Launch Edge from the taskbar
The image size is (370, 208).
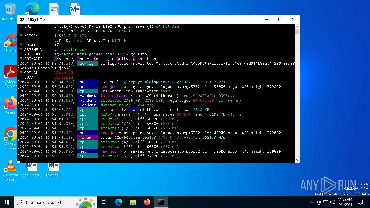point(119,202)
